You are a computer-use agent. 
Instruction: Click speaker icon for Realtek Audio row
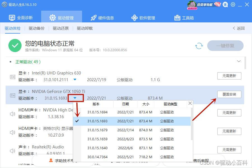point(12,151)
